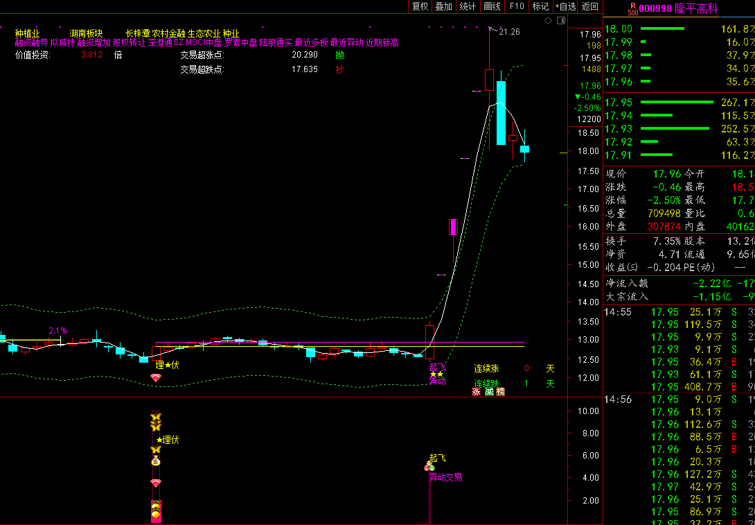The image size is (755, 525).
Task: Select the 18.00 ask price row
Action: [679, 28]
